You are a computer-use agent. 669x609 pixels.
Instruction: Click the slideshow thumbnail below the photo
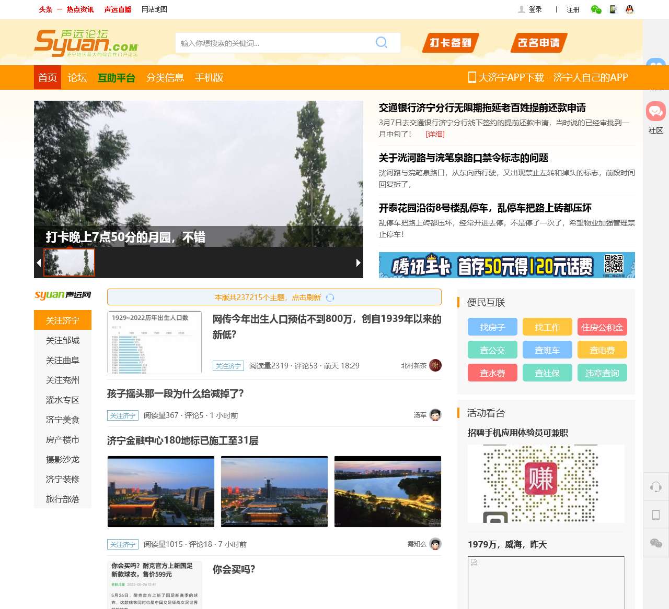(69, 262)
